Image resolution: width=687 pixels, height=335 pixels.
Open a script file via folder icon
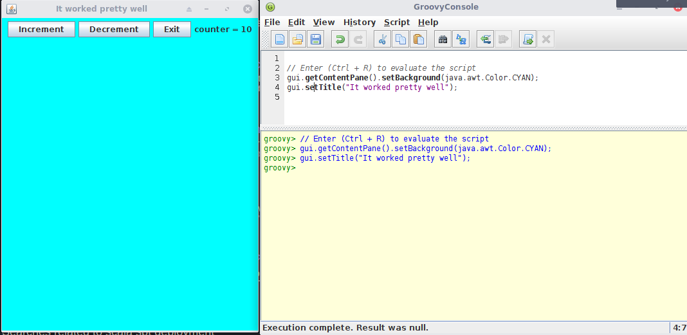297,39
